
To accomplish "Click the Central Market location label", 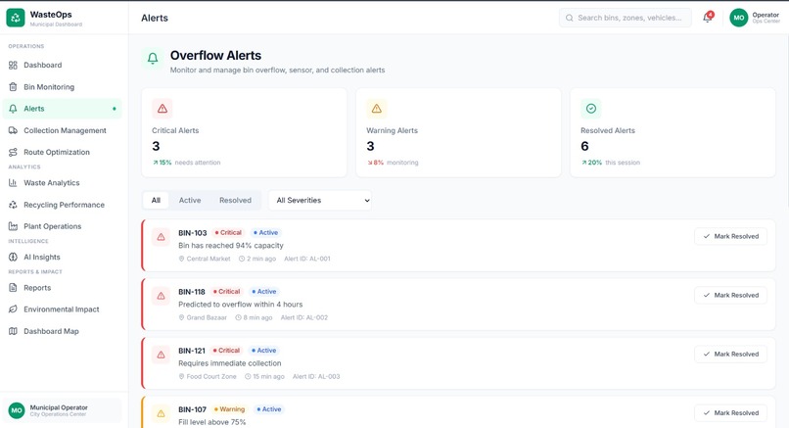I will click(205, 259).
